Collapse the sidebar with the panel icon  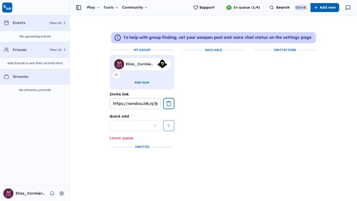pyautogui.click(x=79, y=8)
